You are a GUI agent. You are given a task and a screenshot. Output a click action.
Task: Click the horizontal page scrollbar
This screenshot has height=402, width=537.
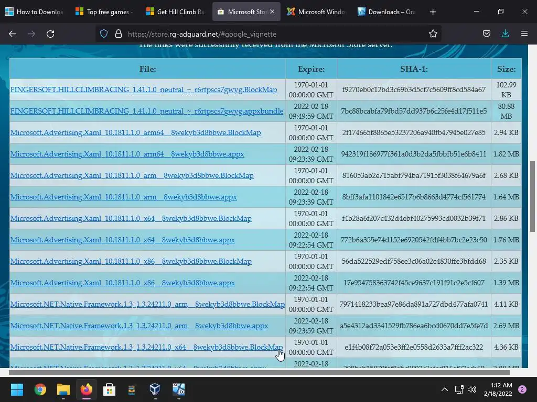[x=259, y=372]
